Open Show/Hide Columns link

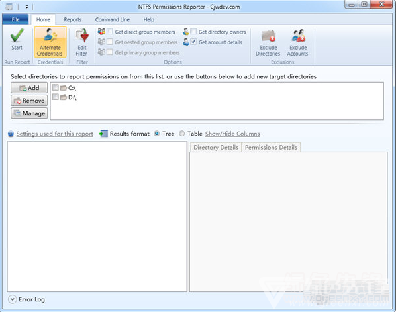232,134
